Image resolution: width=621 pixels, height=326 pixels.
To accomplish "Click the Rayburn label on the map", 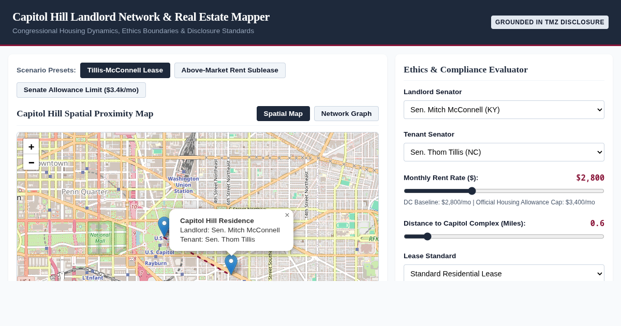I will click(156, 263).
